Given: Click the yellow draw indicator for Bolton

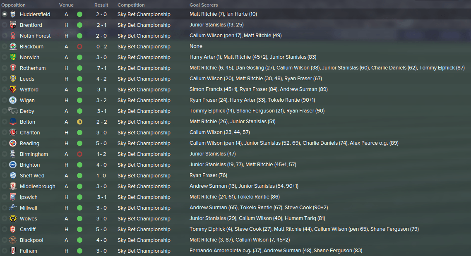Looking at the screenshot, I should 79,122.
